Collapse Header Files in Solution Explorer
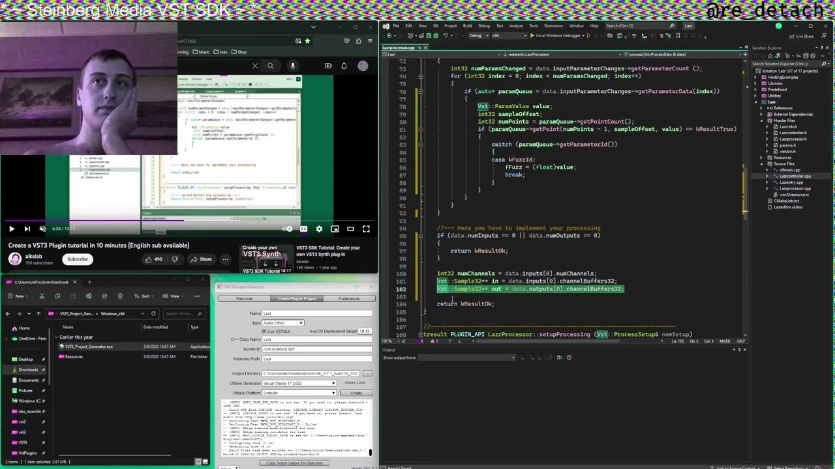Screen dimensions: 835x469 tap(761, 121)
